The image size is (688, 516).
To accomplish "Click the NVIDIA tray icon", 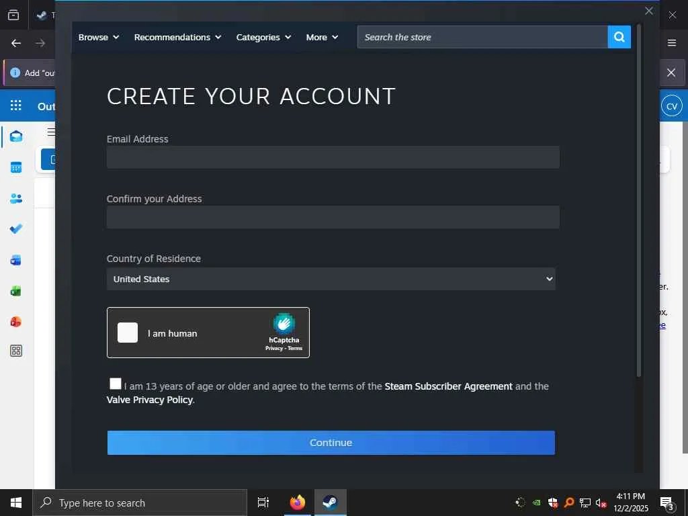I will 537,503.
